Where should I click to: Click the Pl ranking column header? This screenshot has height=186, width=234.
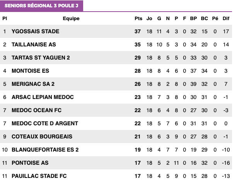click(5, 19)
